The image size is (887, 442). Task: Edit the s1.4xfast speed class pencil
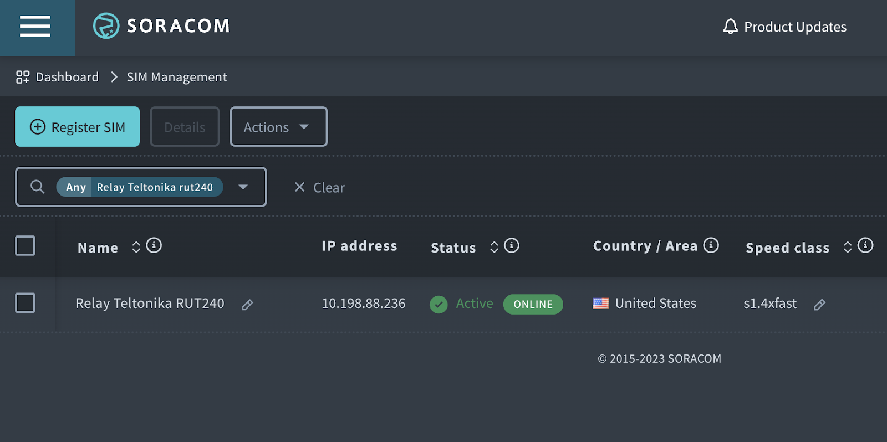click(x=820, y=305)
